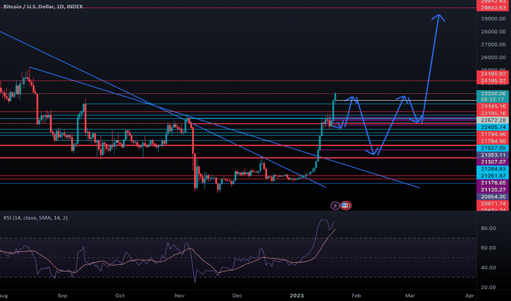Click the blue price label 22405.74

[x=493, y=127]
